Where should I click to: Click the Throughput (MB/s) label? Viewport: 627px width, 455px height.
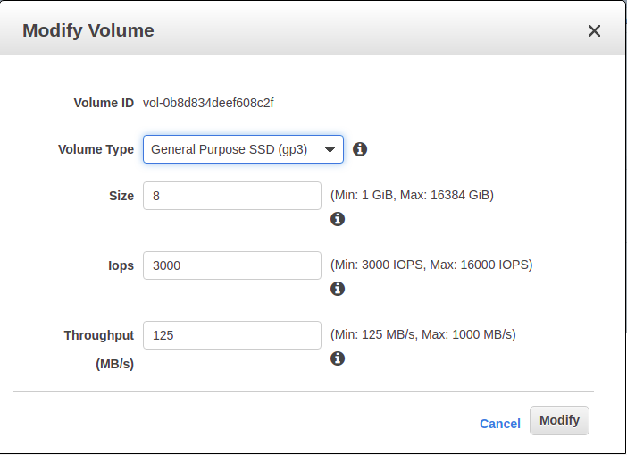[99, 350]
